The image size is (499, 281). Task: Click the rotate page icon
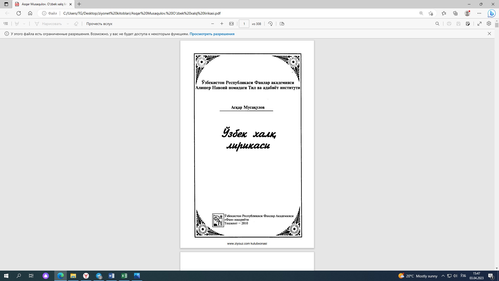[x=270, y=24]
